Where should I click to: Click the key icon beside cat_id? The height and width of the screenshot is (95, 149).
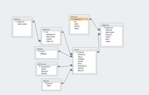click(x=39, y=51)
